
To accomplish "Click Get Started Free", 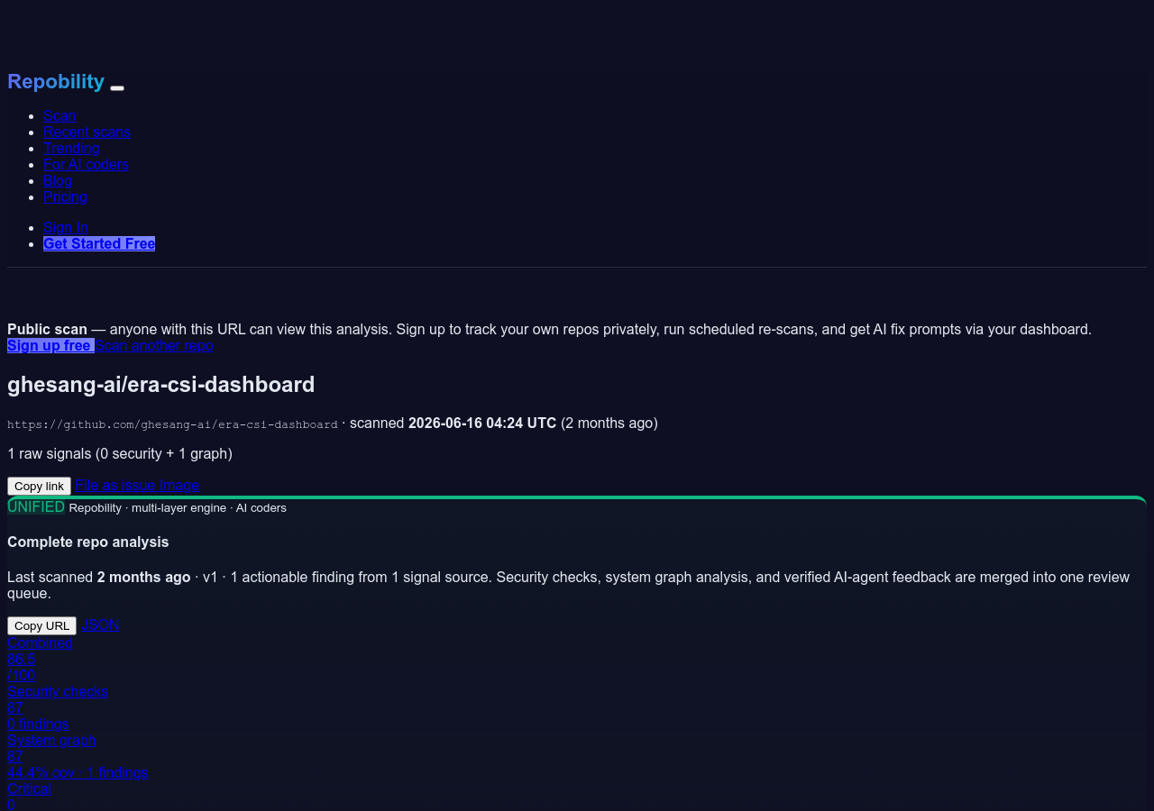I will [x=99, y=243].
